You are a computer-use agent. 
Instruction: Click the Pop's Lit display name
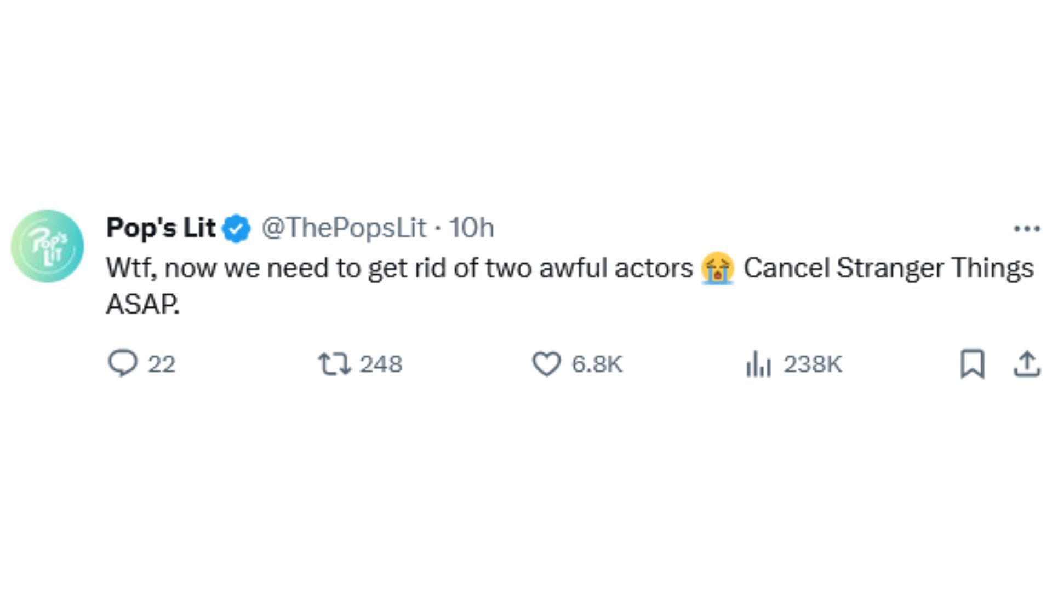[x=161, y=228]
